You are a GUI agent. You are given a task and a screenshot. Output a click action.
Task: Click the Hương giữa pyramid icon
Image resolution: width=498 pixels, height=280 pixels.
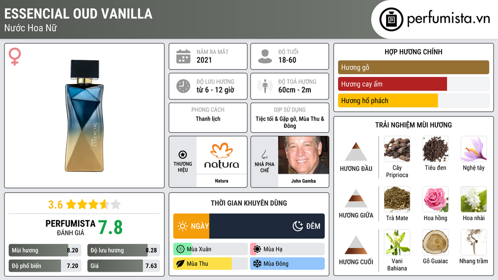point(356,198)
